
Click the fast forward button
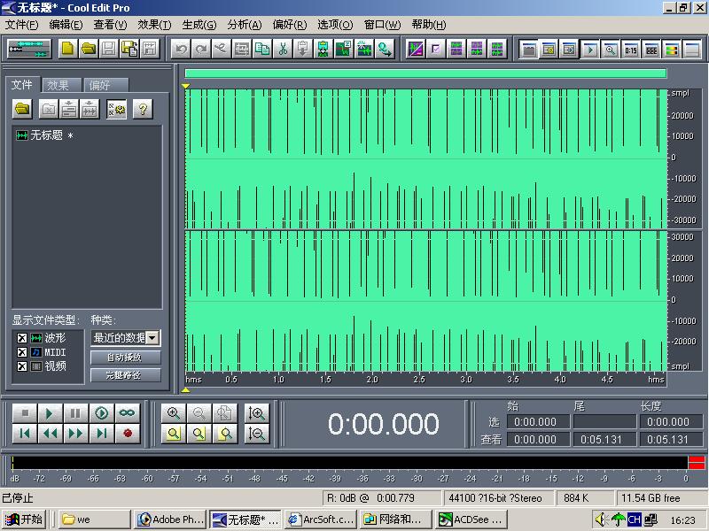tap(74, 434)
